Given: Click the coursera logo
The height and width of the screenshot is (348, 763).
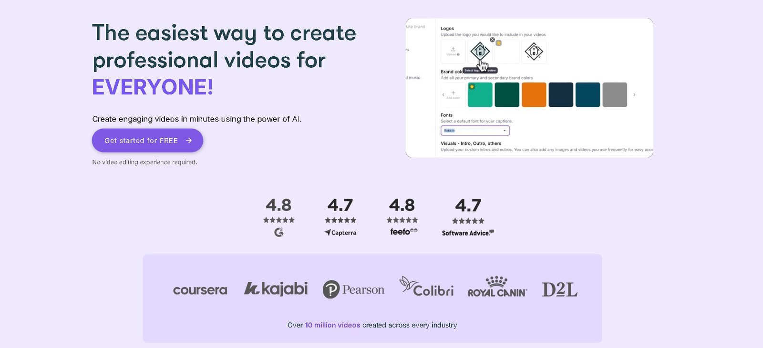Looking at the screenshot, I should pos(200,290).
